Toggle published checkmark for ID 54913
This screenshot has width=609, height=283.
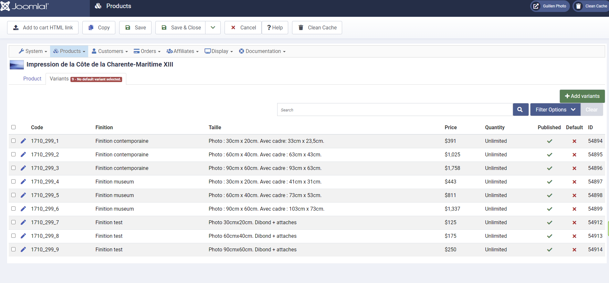pyautogui.click(x=549, y=236)
